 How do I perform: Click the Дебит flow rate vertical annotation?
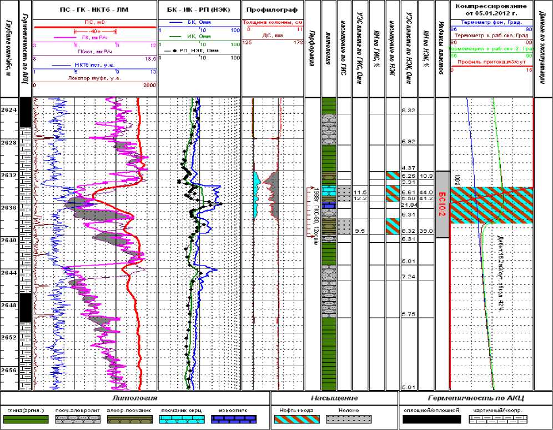tap(501, 273)
